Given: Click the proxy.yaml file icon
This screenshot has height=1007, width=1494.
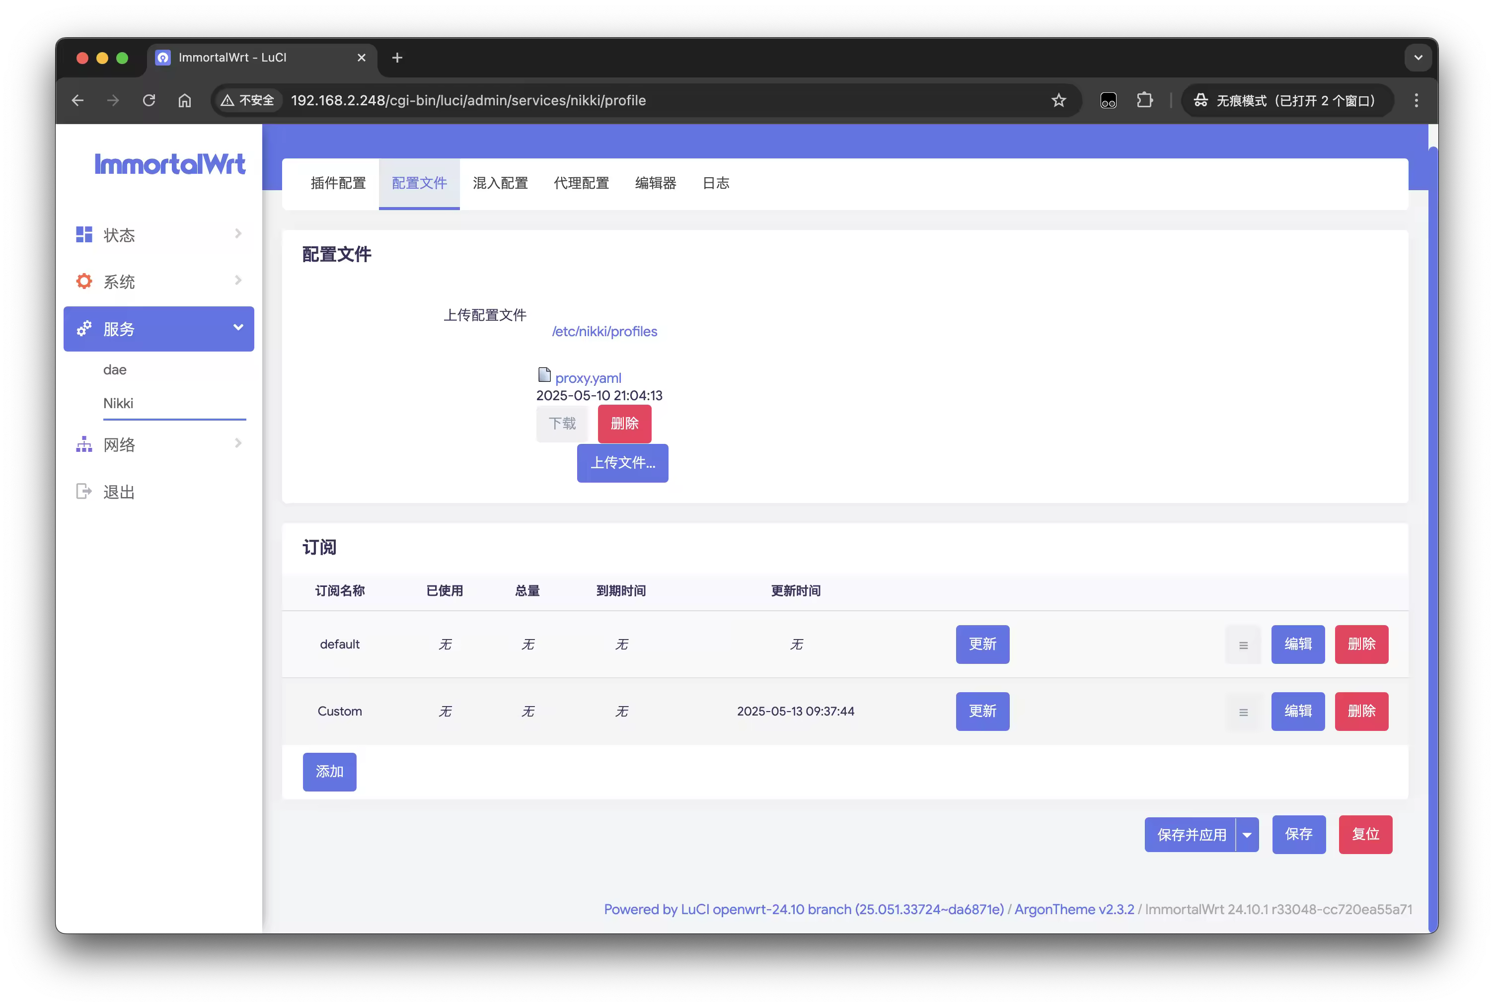Looking at the screenshot, I should click(x=544, y=374).
